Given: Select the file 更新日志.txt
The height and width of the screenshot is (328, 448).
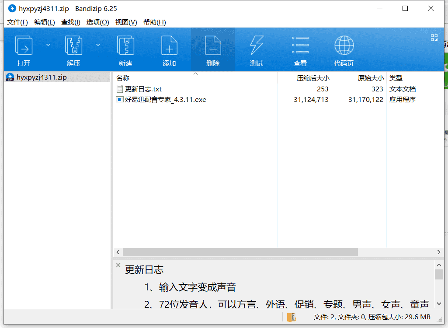Looking at the screenshot, I should (143, 89).
